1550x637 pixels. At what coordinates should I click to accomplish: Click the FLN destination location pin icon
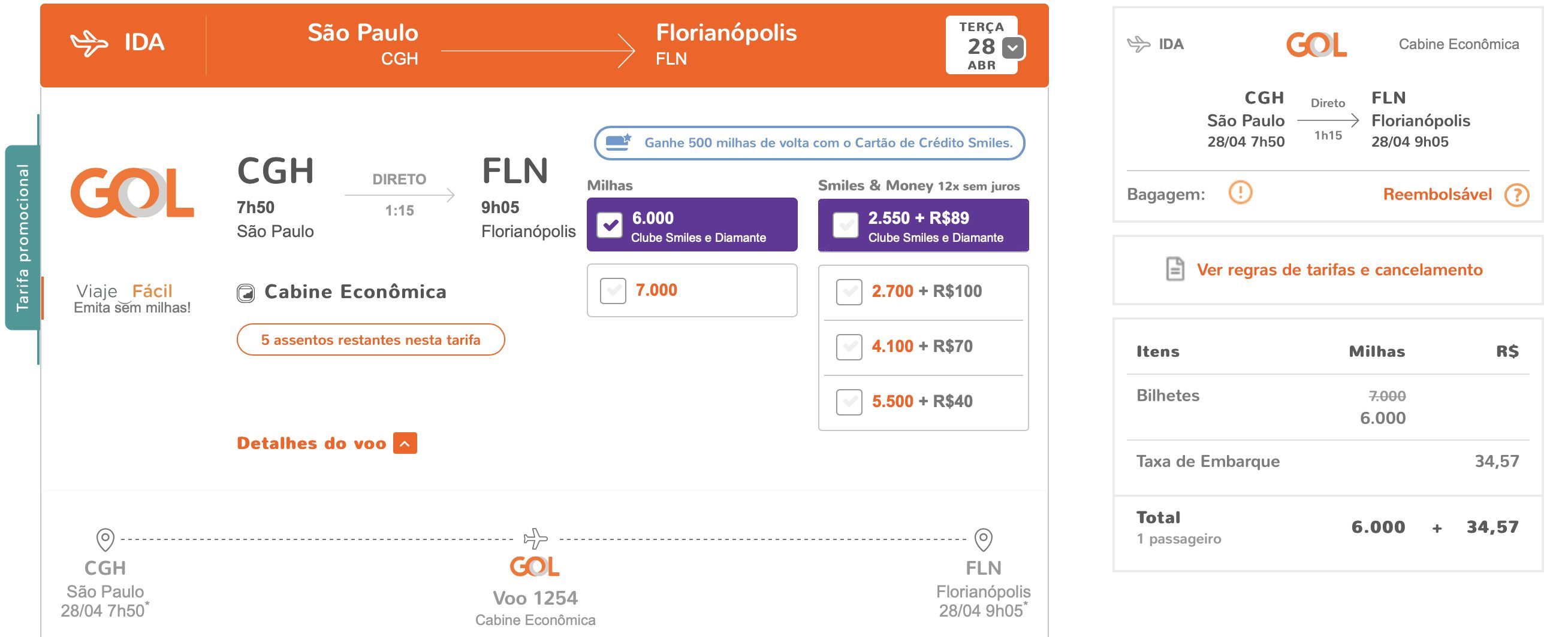point(983,539)
